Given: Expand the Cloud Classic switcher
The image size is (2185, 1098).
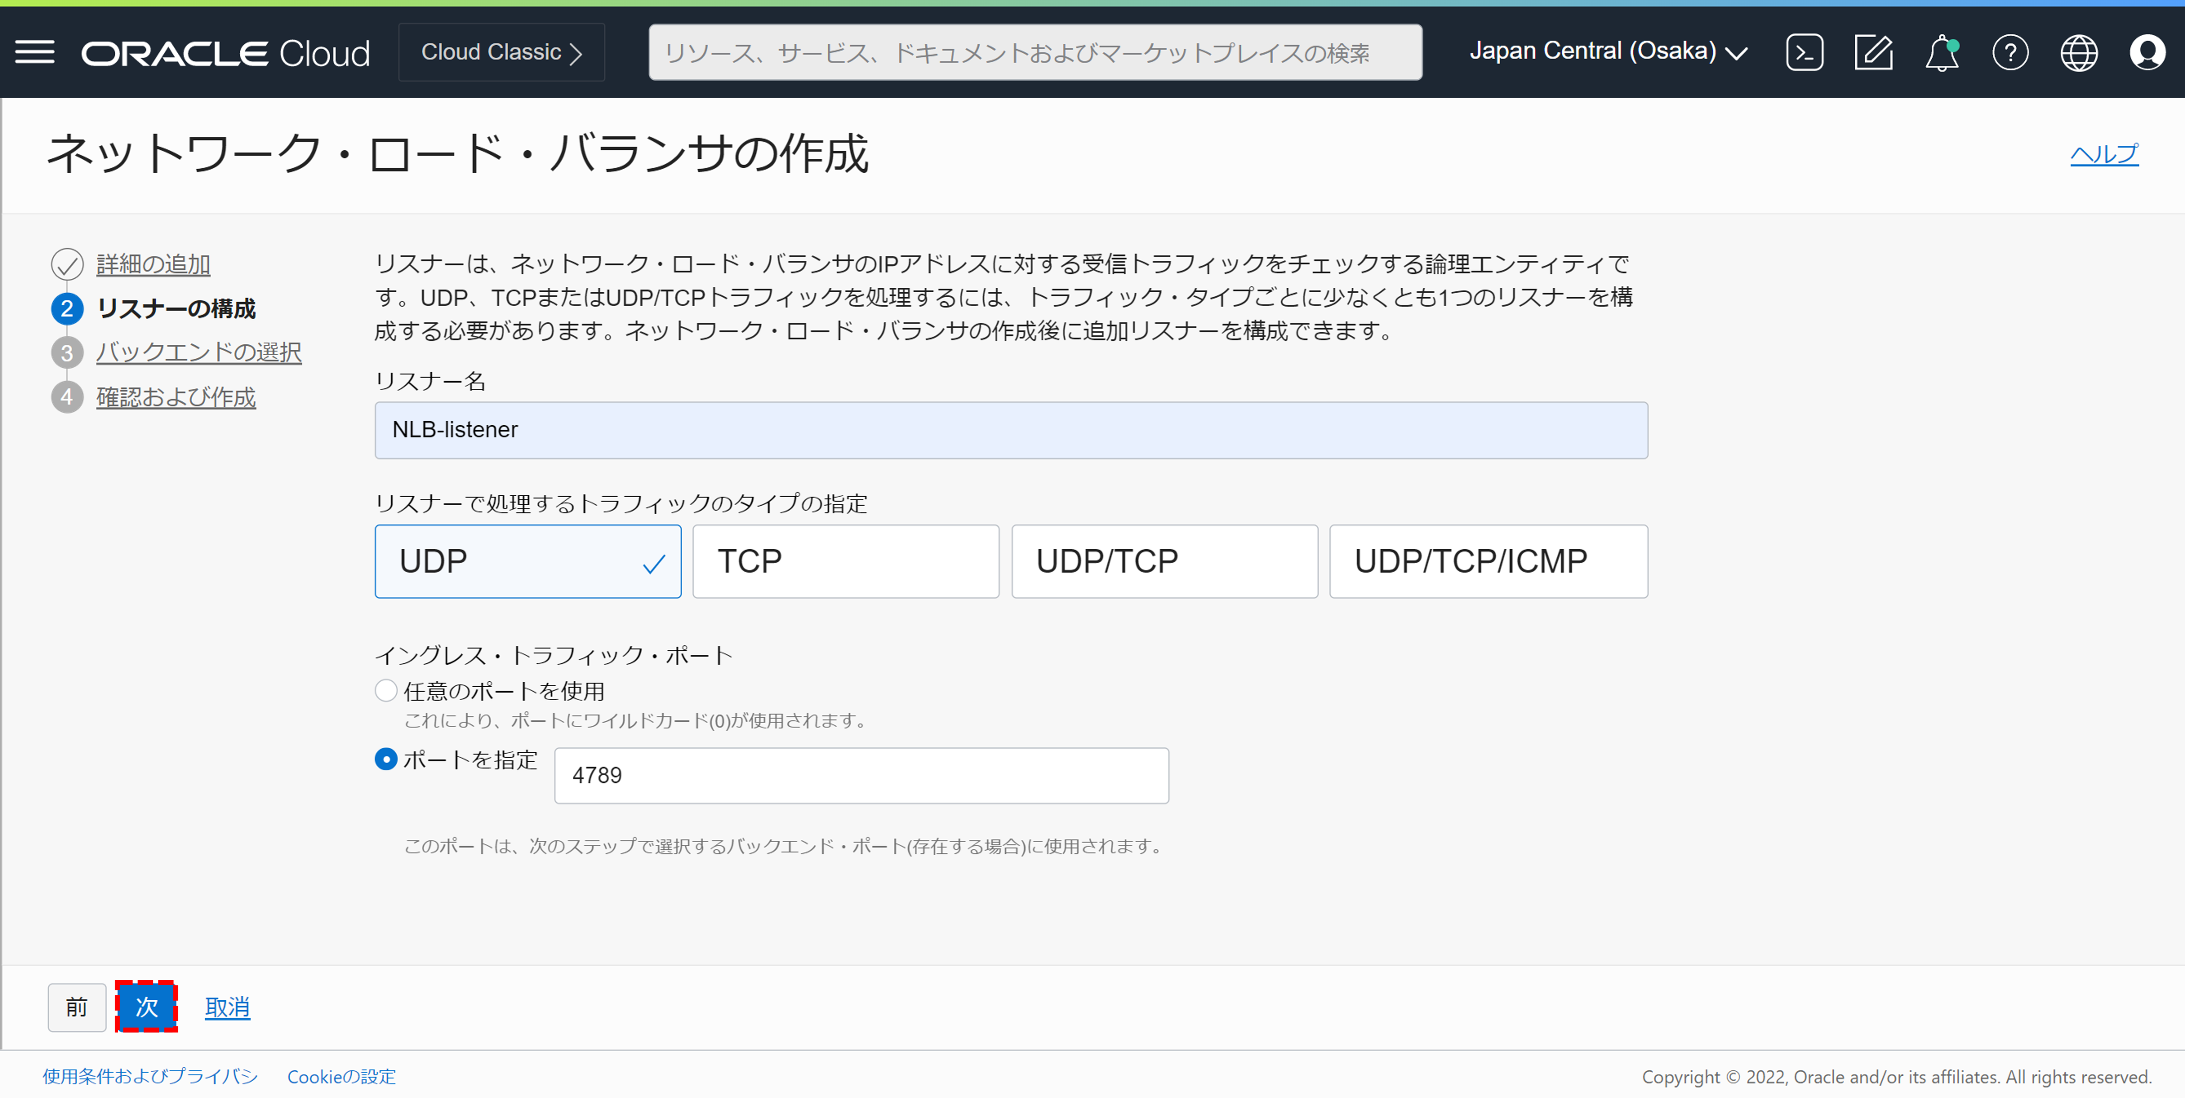Looking at the screenshot, I should tap(501, 52).
